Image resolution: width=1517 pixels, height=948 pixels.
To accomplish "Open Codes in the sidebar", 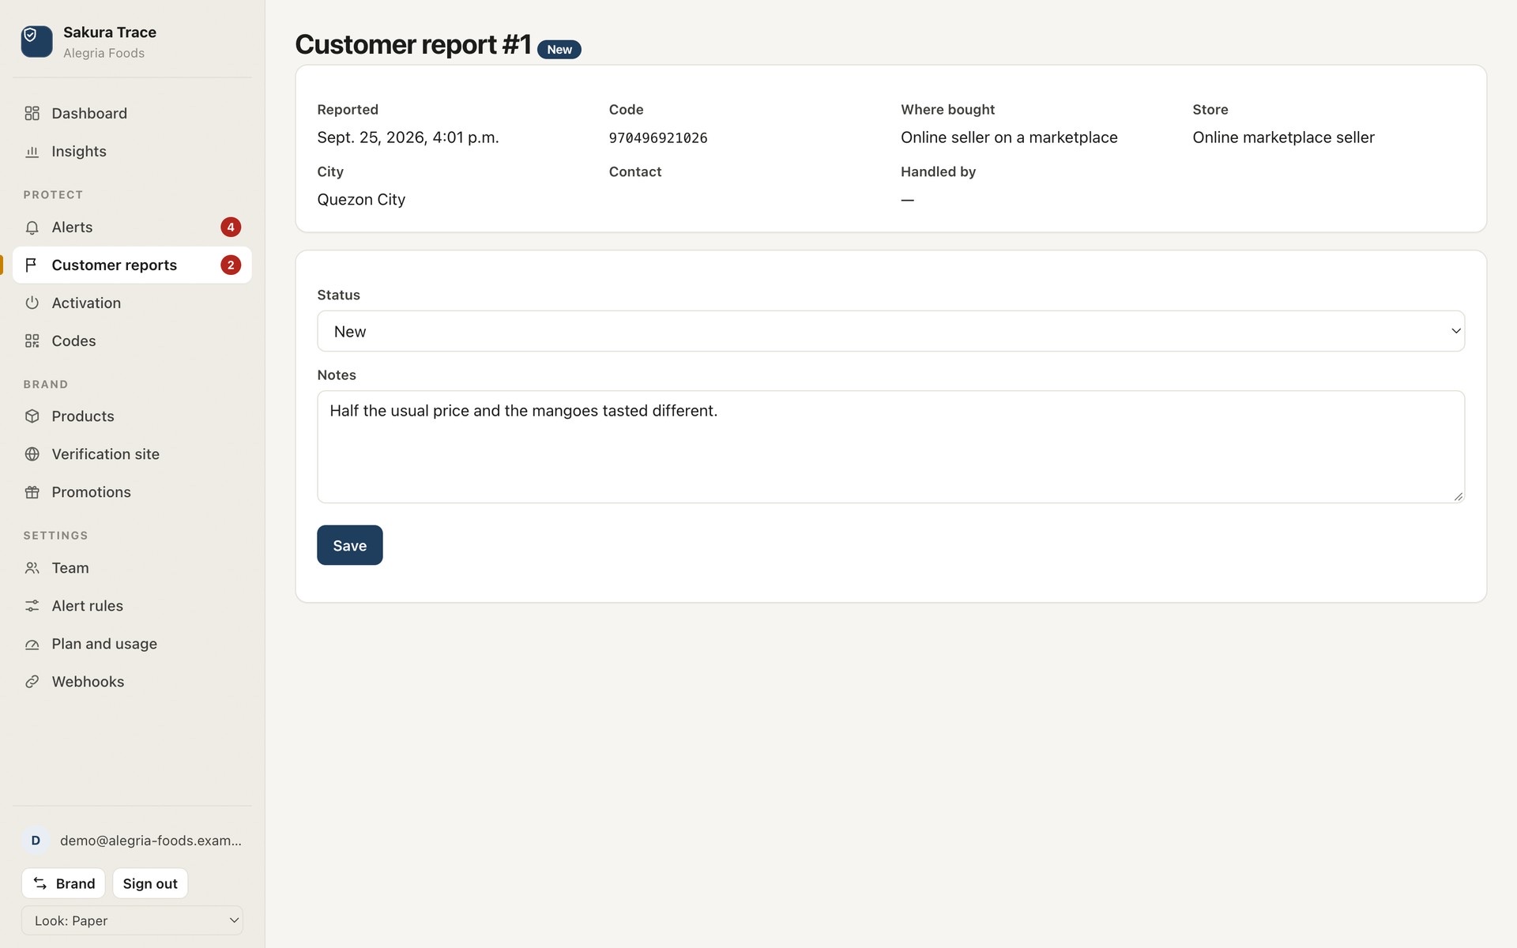I will click(132, 340).
